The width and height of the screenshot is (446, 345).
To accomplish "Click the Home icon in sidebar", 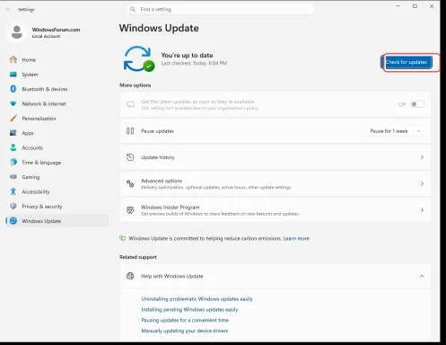I will [x=13, y=59].
